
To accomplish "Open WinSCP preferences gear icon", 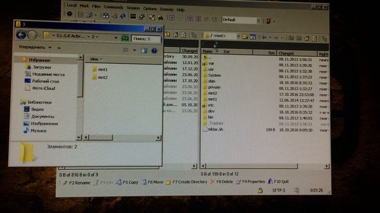I will [x=69, y=14].
